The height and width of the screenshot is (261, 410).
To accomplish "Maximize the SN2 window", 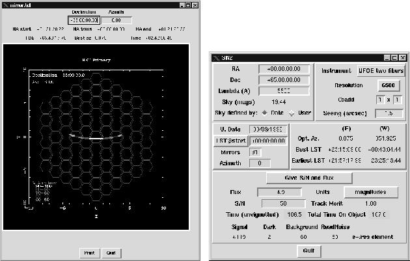I will [x=395, y=58].
